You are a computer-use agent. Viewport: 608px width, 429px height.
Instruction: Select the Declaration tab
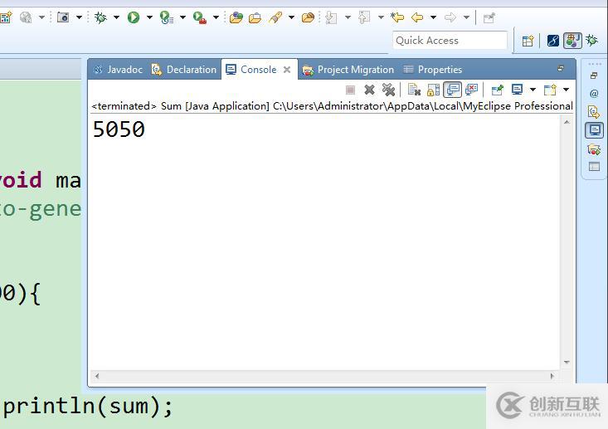pyautogui.click(x=184, y=70)
